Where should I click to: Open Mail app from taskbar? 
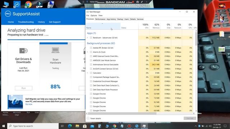click(92, 126)
